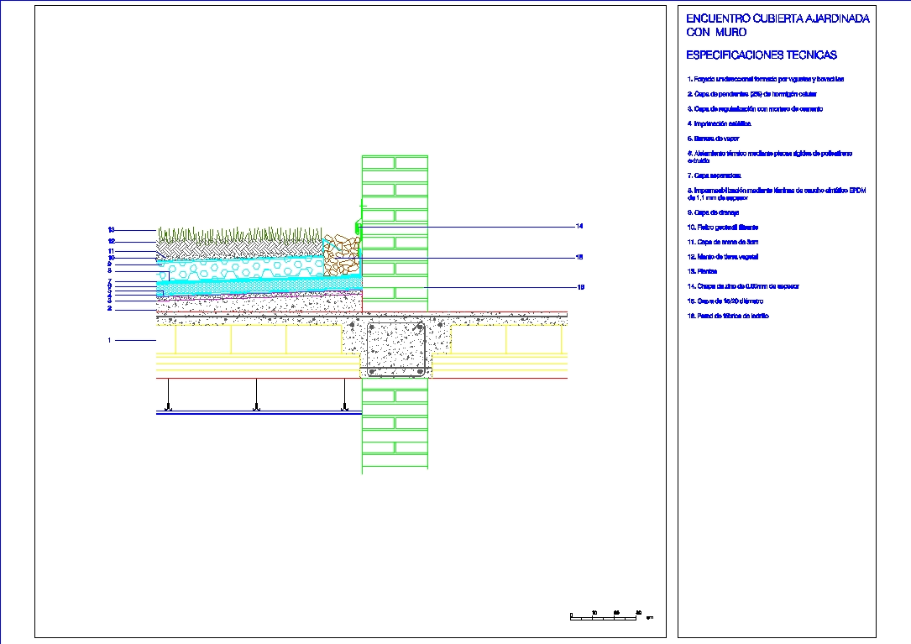This screenshot has height=644, width=911.
Task: Select specification 10, Fieltro geotextil filtrante
Action: pos(722,226)
